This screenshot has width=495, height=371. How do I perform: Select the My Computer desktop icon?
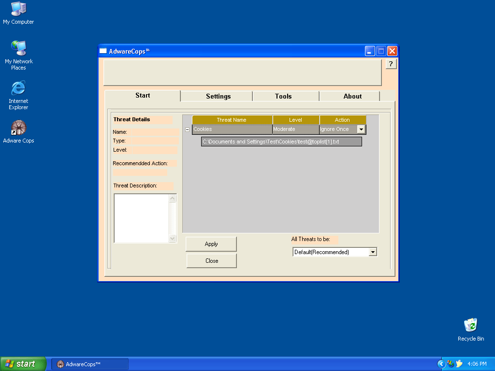[x=18, y=10]
